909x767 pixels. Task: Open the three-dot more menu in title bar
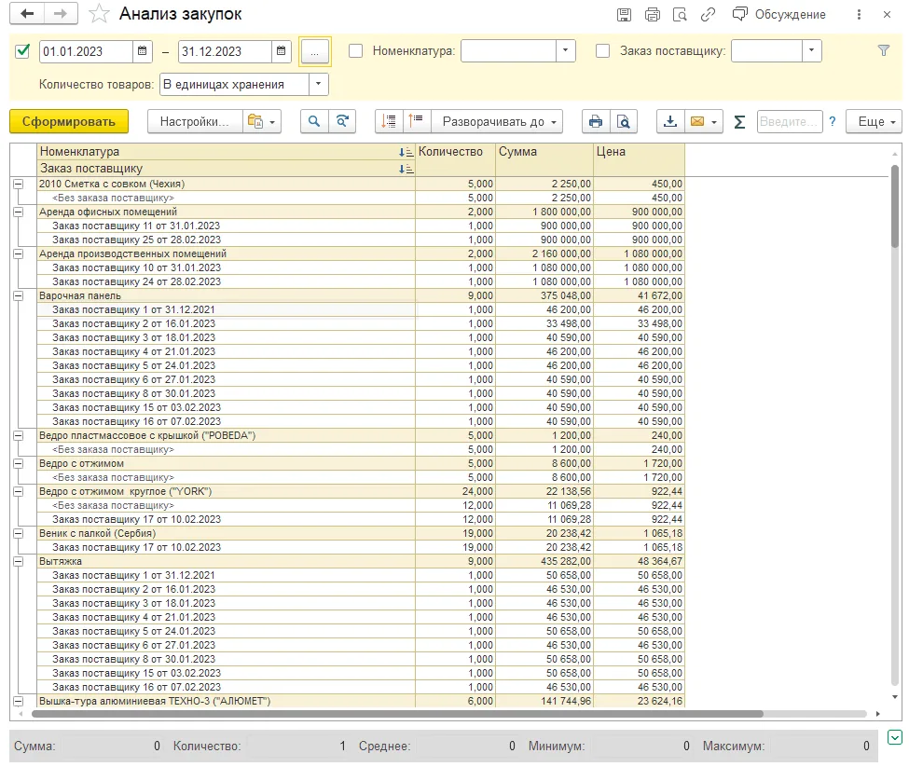click(860, 15)
